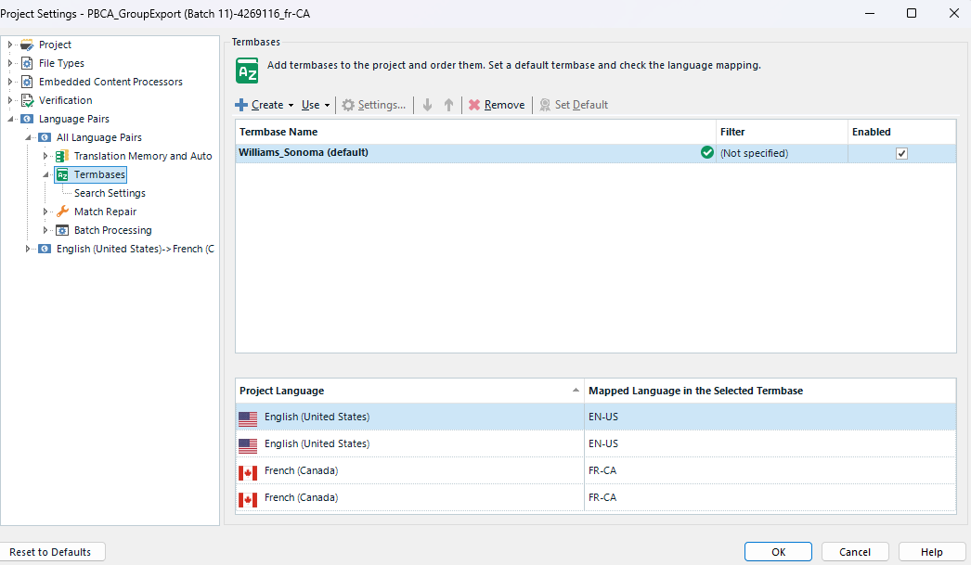Click the Set Default button
This screenshot has width=971, height=565.
click(574, 104)
